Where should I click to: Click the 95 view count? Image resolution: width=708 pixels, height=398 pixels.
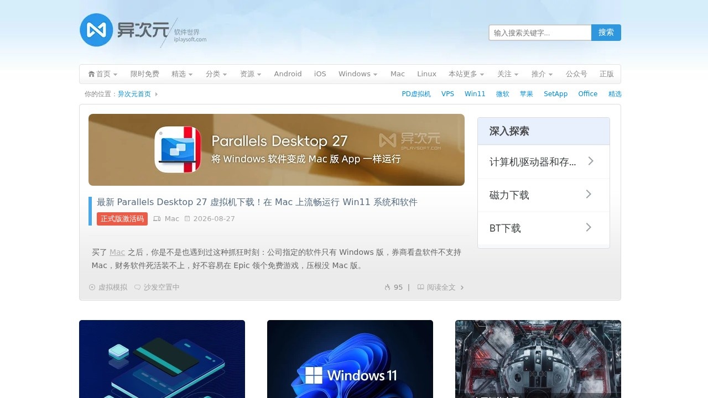pyautogui.click(x=398, y=287)
